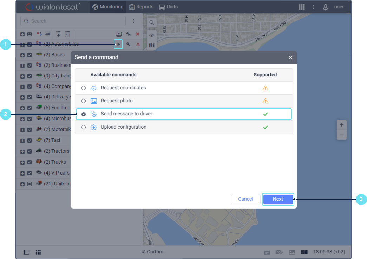Expand the Taxi group
The height and width of the screenshot is (259, 367).
(x=22, y=141)
